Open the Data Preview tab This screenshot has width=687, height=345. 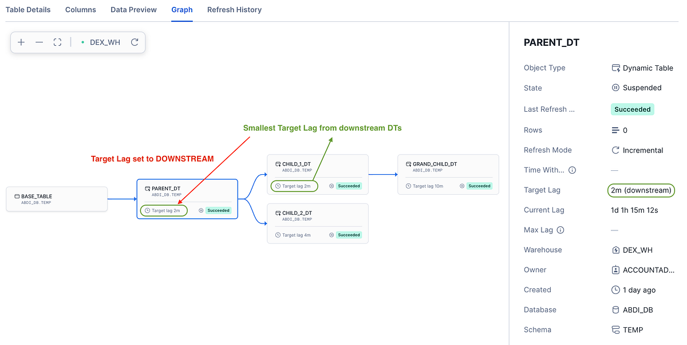133,10
